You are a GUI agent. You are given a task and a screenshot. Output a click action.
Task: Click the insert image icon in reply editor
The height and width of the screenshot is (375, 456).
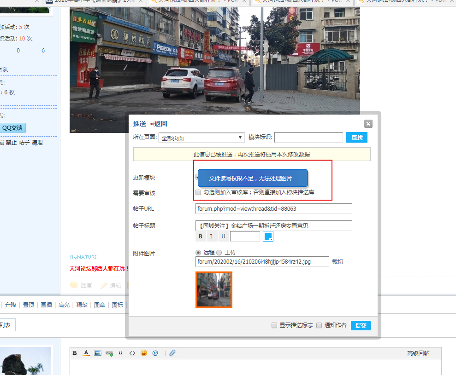97,353
